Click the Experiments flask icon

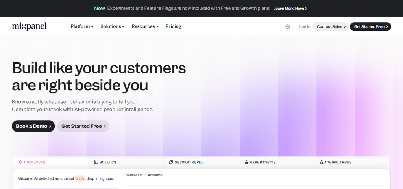(x=246, y=162)
